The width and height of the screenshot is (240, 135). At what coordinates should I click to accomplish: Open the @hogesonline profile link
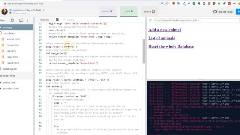(x=17, y=10)
